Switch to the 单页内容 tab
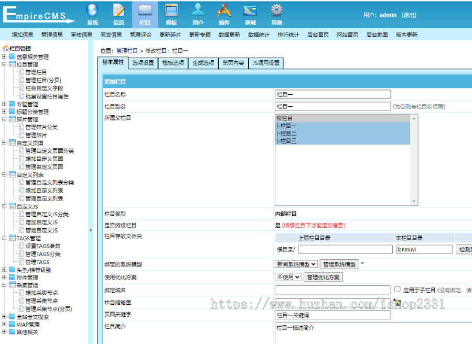The width and height of the screenshot is (472, 344). pos(233,63)
